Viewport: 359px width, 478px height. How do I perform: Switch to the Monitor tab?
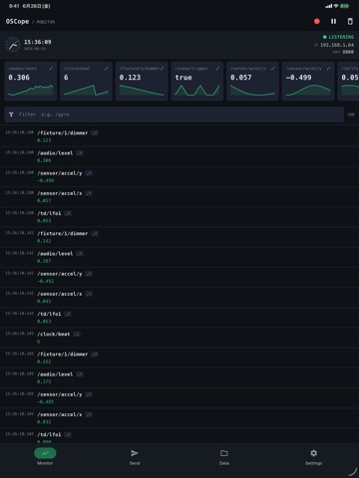[x=45, y=456]
